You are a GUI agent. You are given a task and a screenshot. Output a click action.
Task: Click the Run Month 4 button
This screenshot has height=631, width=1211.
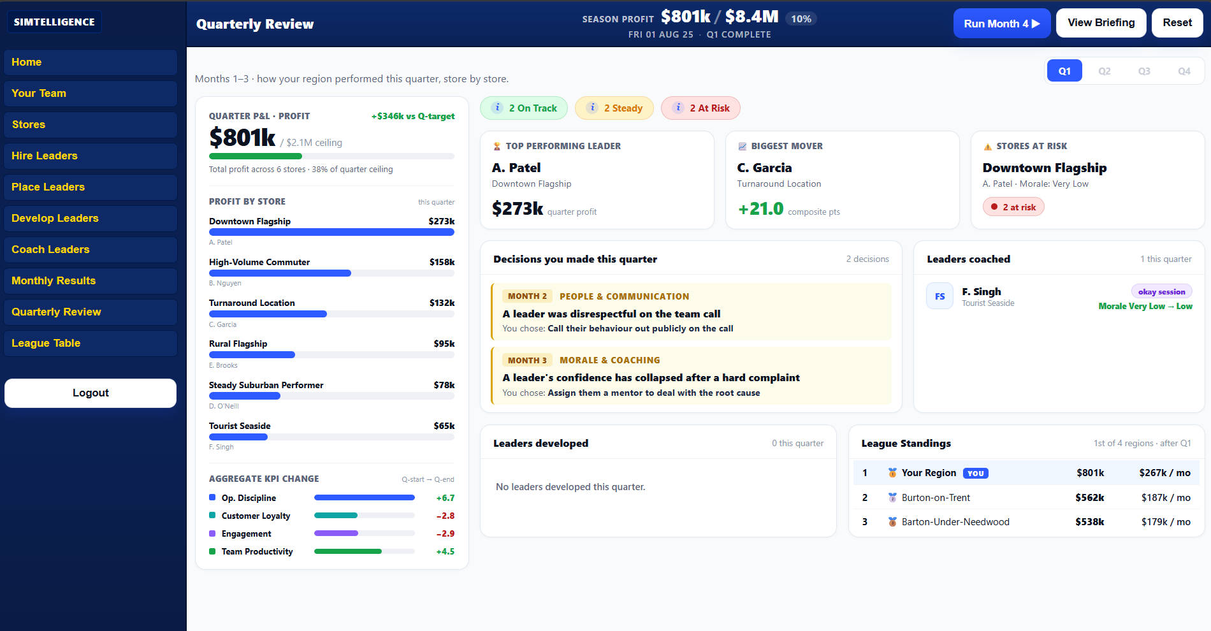point(1002,24)
